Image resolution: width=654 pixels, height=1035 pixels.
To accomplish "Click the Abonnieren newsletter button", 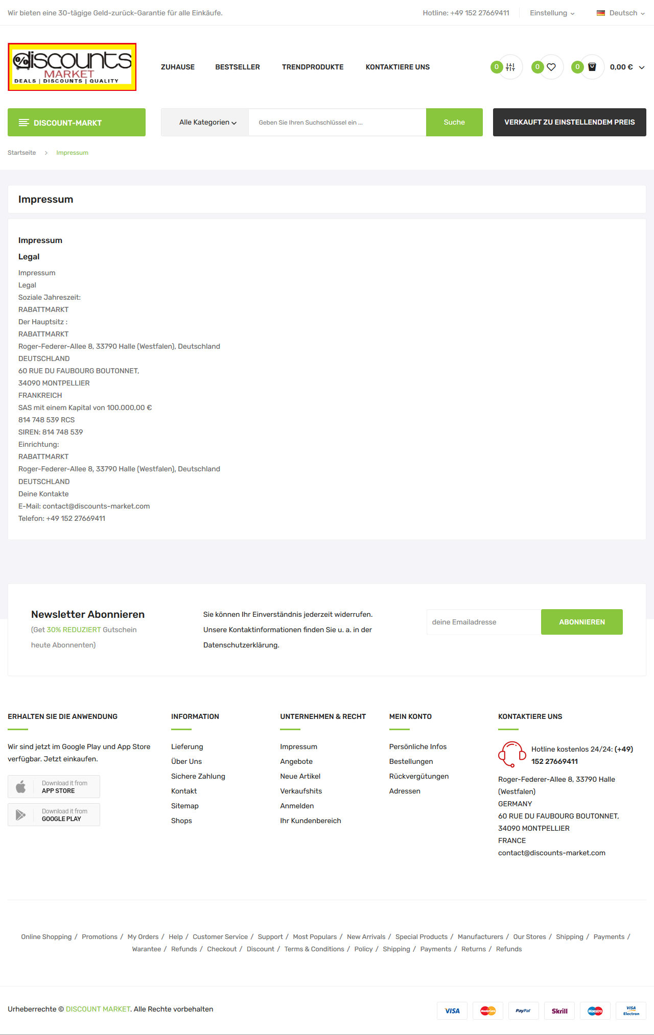I will point(582,622).
